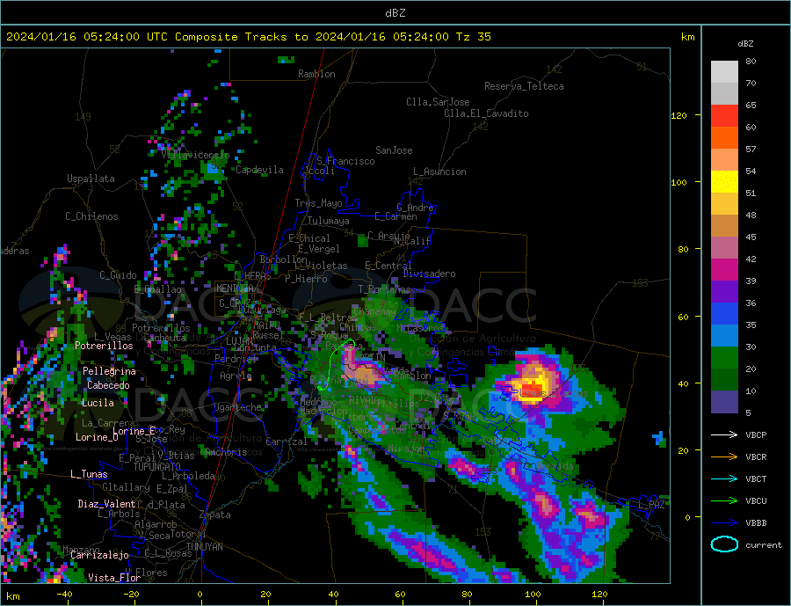Click the green VBCU arrow in legend

tap(724, 501)
